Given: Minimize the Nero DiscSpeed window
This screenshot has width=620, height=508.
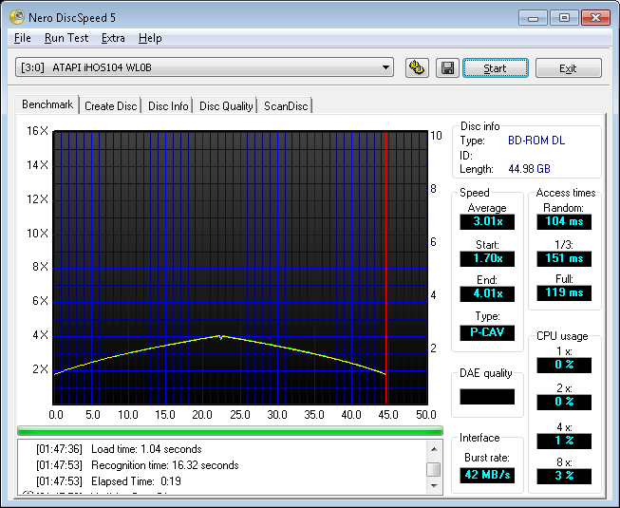Looking at the screenshot, I should click(533, 18).
